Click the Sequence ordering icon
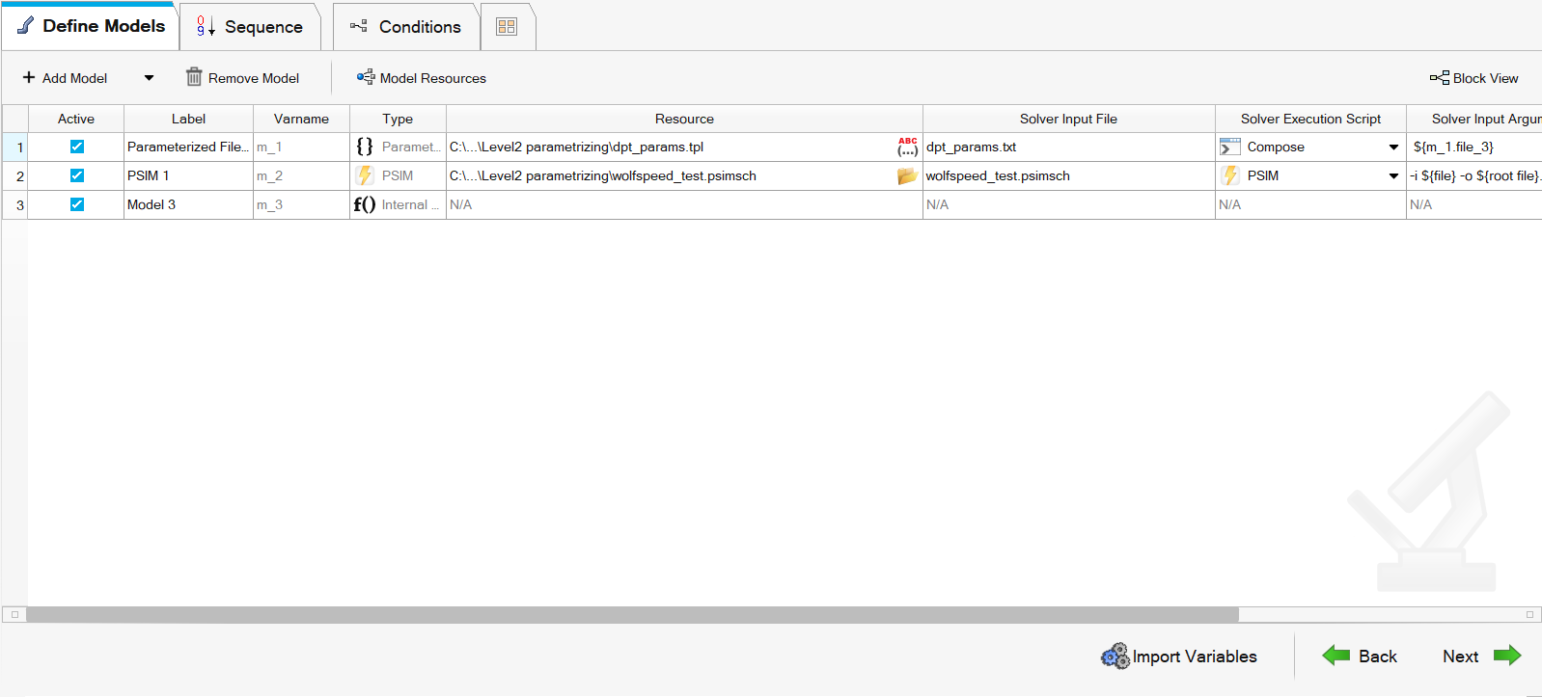1542x697 pixels. (x=206, y=26)
